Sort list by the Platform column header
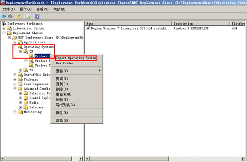The width and height of the screenshot is (247, 162). [x=238, y=24]
